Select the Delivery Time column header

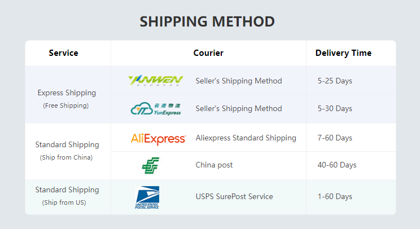tap(343, 53)
